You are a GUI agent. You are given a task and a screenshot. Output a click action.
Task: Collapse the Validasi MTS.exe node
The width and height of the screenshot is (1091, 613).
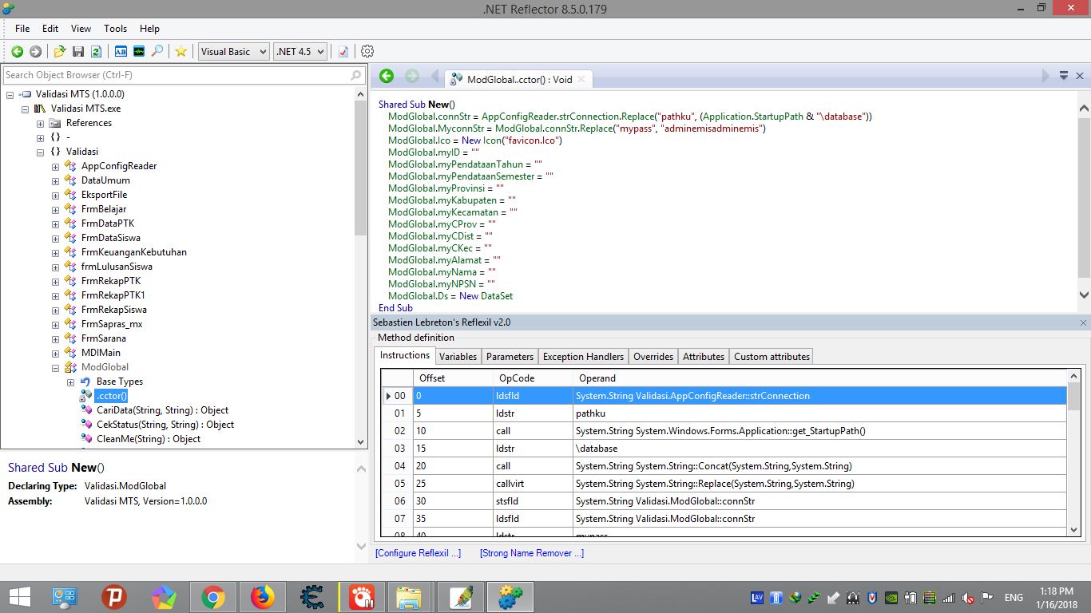(x=26, y=109)
